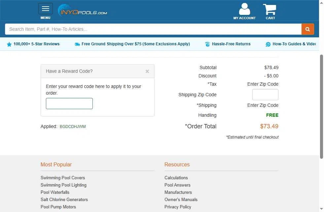Image resolution: width=324 pixels, height=212 pixels.
Task: Open Salt Chlorine Generators link
Action: [x=64, y=199]
